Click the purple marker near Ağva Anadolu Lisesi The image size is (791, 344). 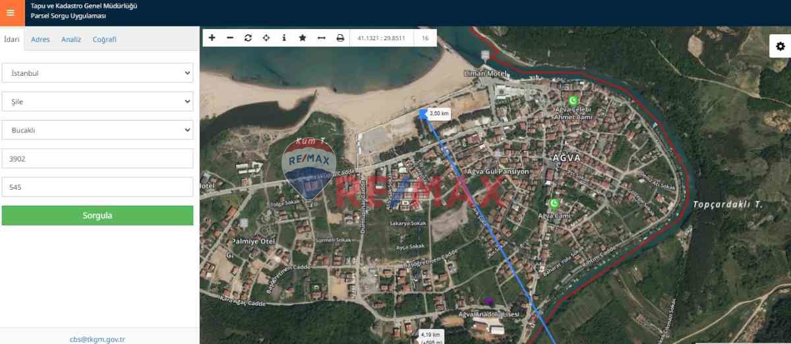489,301
